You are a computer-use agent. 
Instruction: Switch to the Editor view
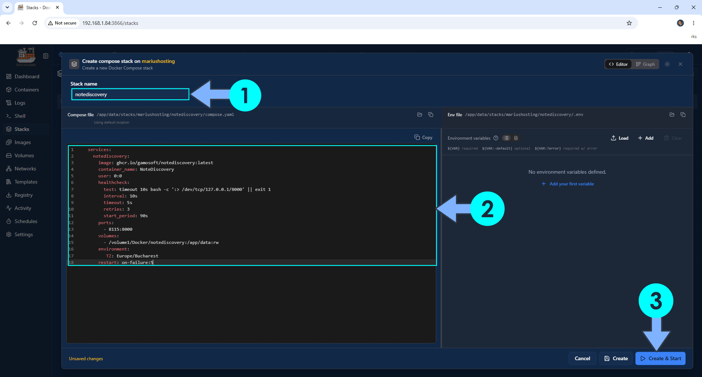618,64
